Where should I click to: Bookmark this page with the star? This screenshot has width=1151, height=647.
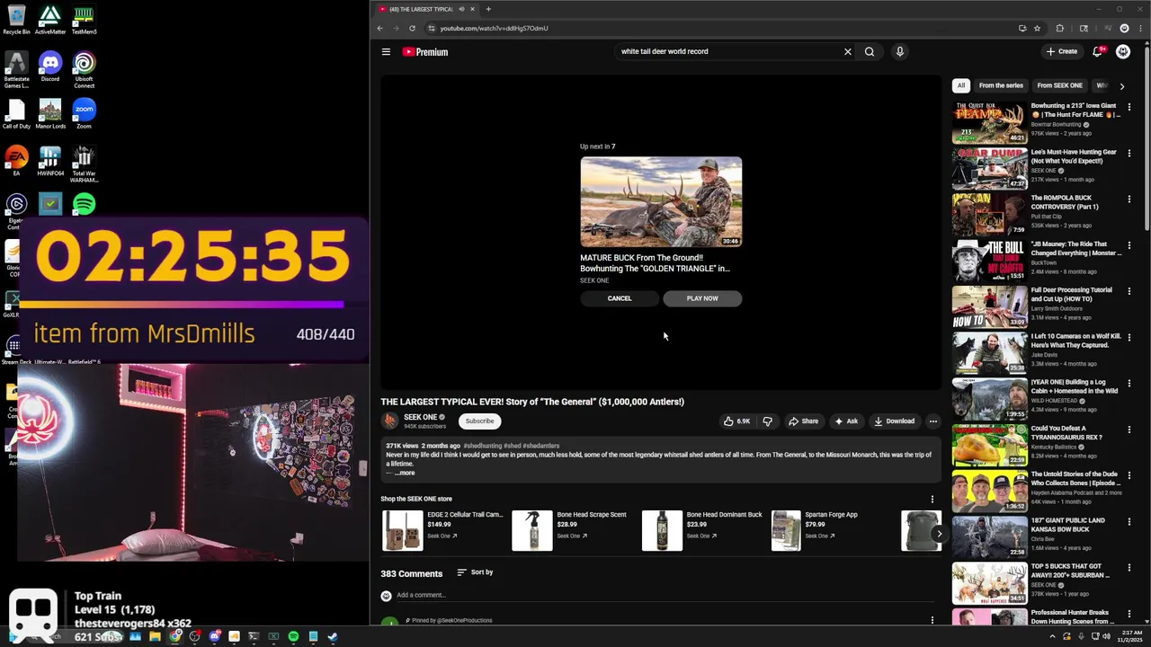[x=1037, y=28]
